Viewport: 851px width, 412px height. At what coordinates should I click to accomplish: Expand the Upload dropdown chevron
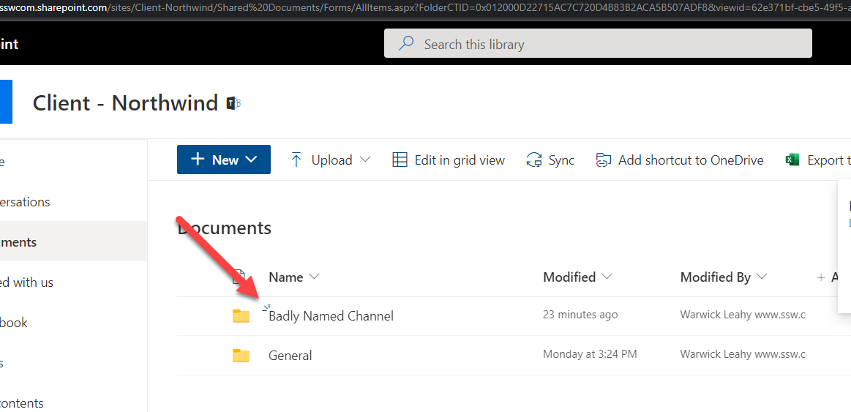point(365,160)
